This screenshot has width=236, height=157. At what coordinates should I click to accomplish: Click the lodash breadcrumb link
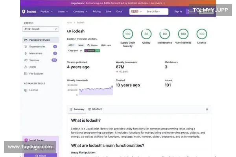point(81,22)
